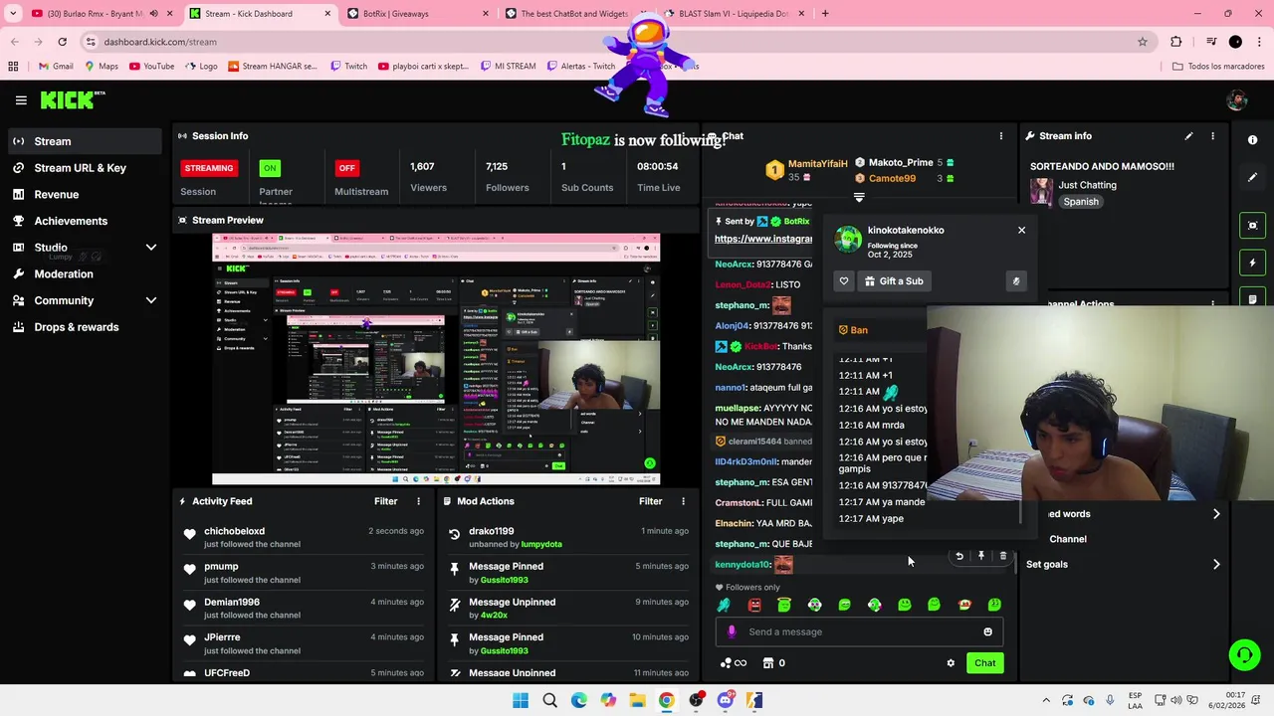
Task: Insert the red angry face emote
Action: (754, 605)
